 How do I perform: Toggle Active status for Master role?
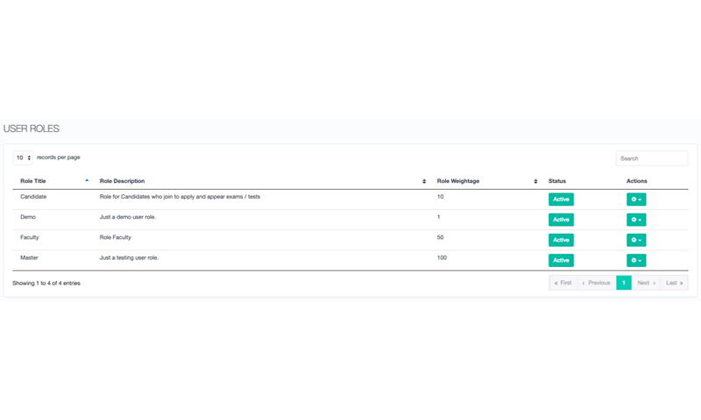click(x=561, y=260)
